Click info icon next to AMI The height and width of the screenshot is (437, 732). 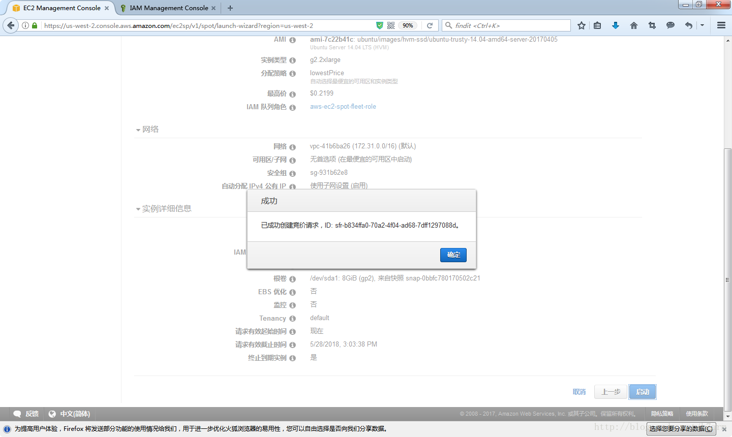click(292, 40)
